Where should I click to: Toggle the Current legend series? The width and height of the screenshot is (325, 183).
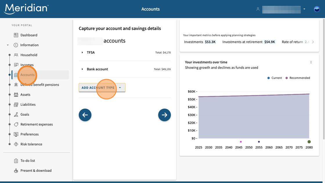pyautogui.click(x=275, y=78)
